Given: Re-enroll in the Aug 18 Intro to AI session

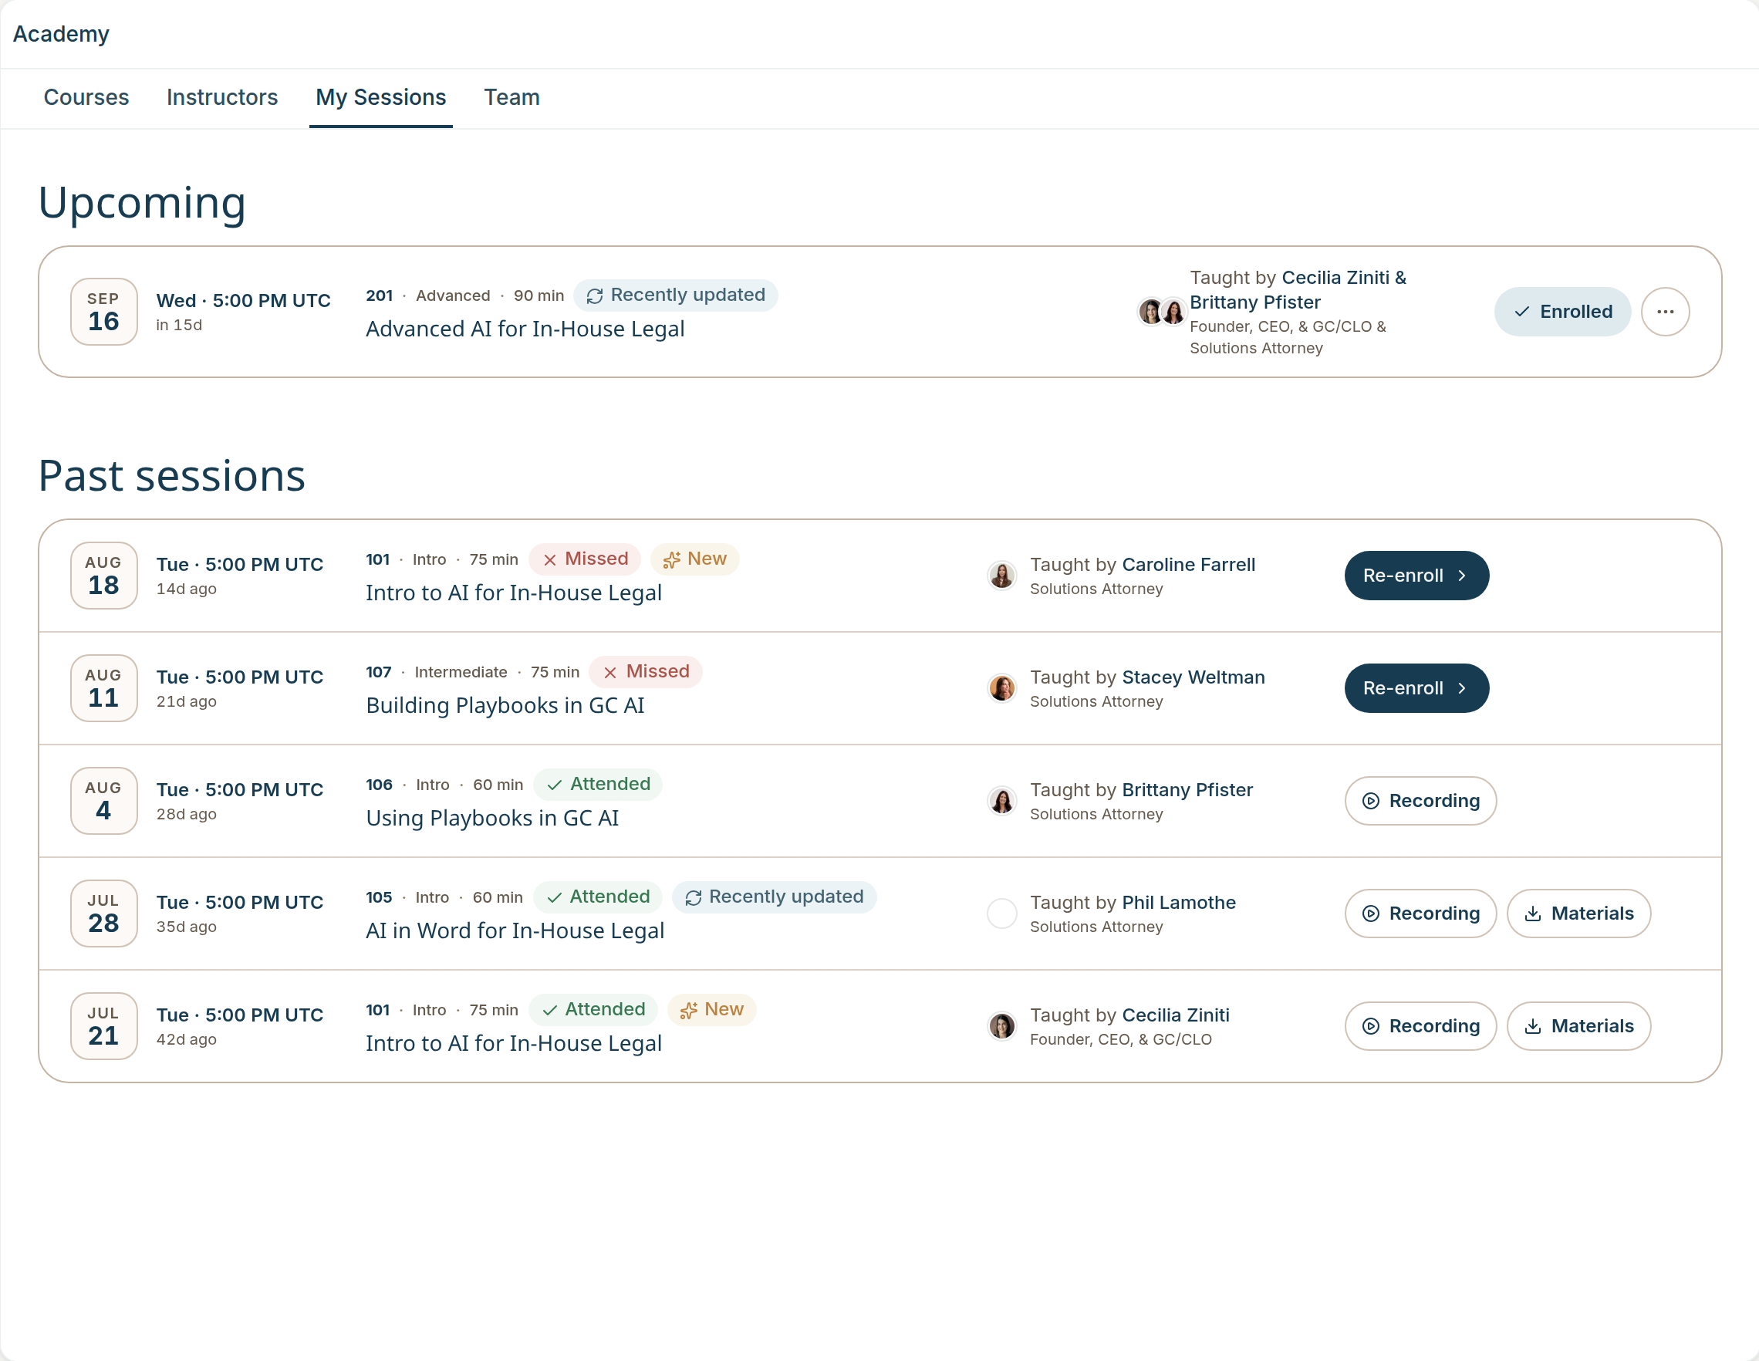Looking at the screenshot, I should click(x=1416, y=576).
